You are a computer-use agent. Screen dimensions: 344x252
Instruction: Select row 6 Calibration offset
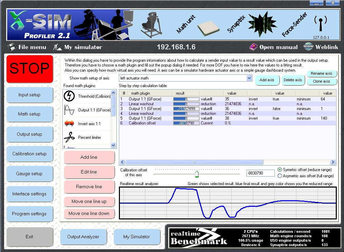[228, 123]
